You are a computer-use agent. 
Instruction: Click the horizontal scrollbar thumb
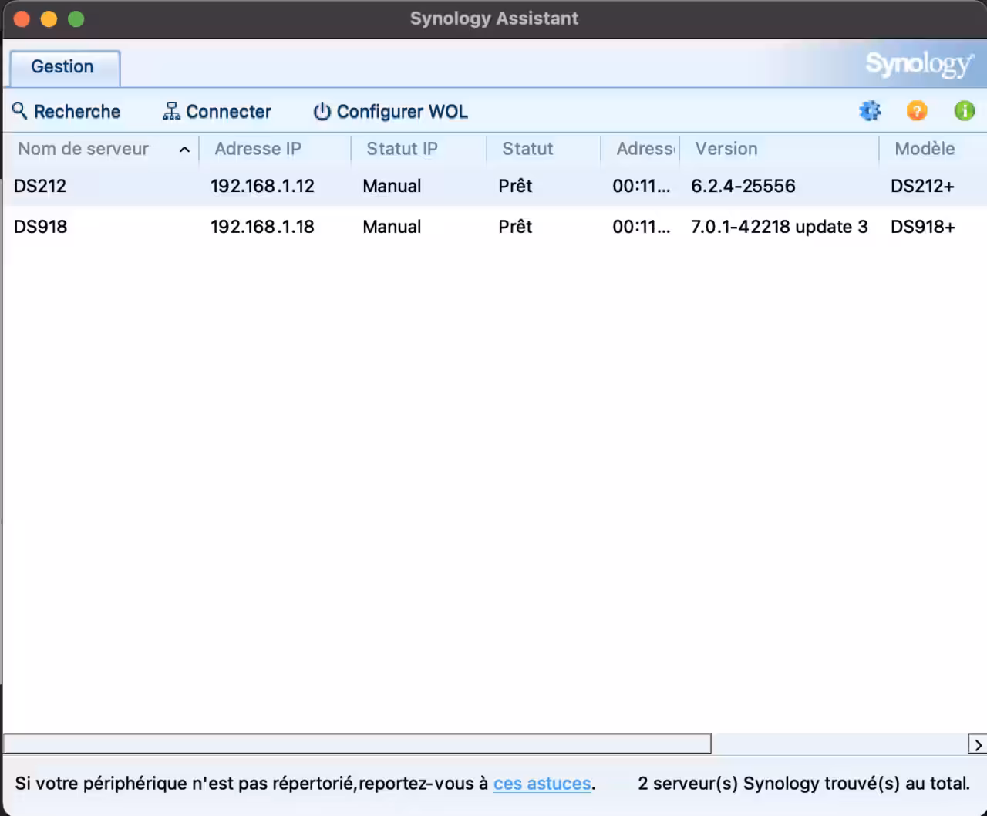coord(357,744)
